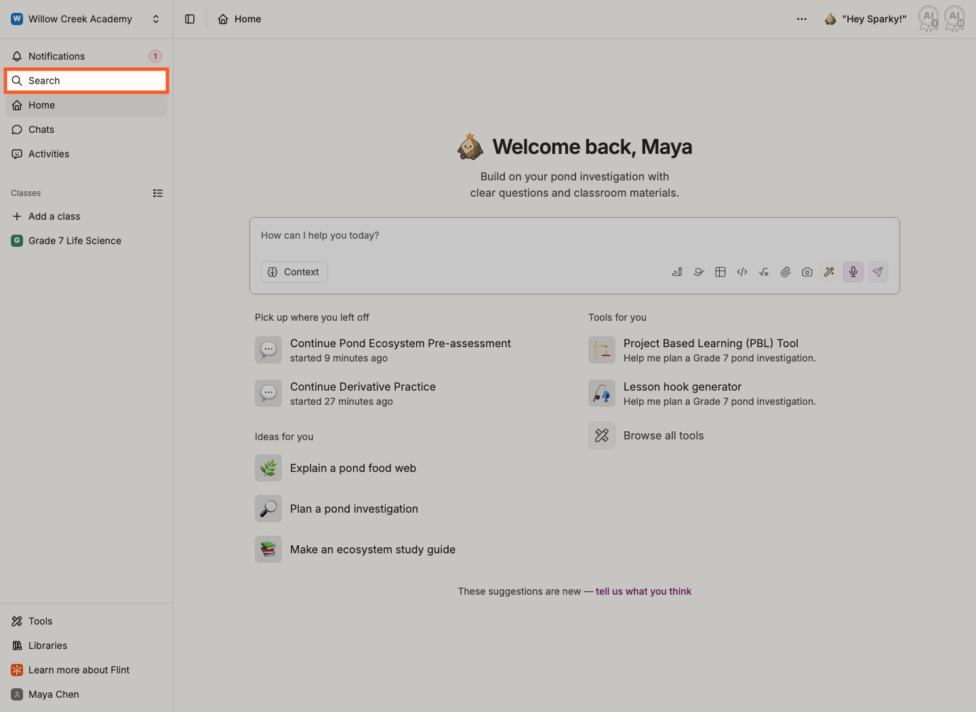
Task: Toggle the sidebar panel icon
Action: pos(190,19)
